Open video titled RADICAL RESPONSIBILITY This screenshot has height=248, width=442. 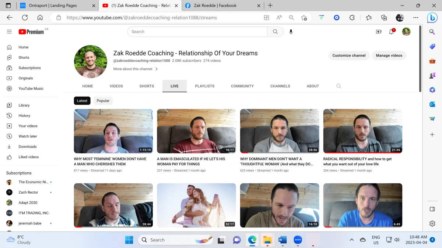point(358,162)
